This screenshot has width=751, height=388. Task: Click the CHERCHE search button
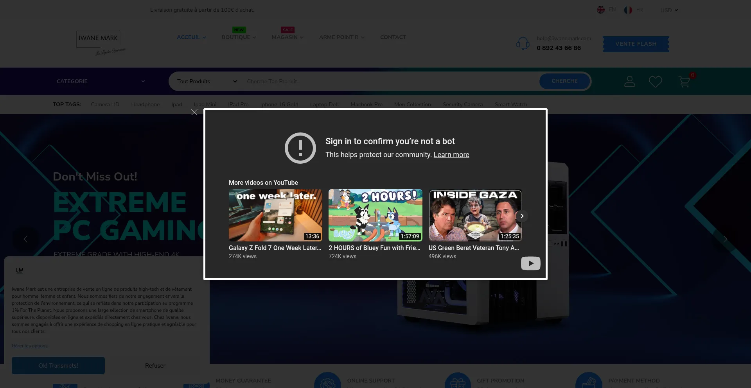click(x=564, y=81)
